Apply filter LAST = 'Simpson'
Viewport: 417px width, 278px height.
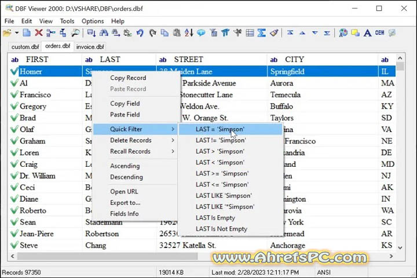point(231,129)
